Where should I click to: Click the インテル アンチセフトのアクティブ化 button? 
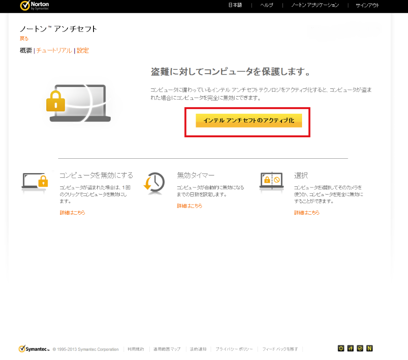click(x=249, y=120)
